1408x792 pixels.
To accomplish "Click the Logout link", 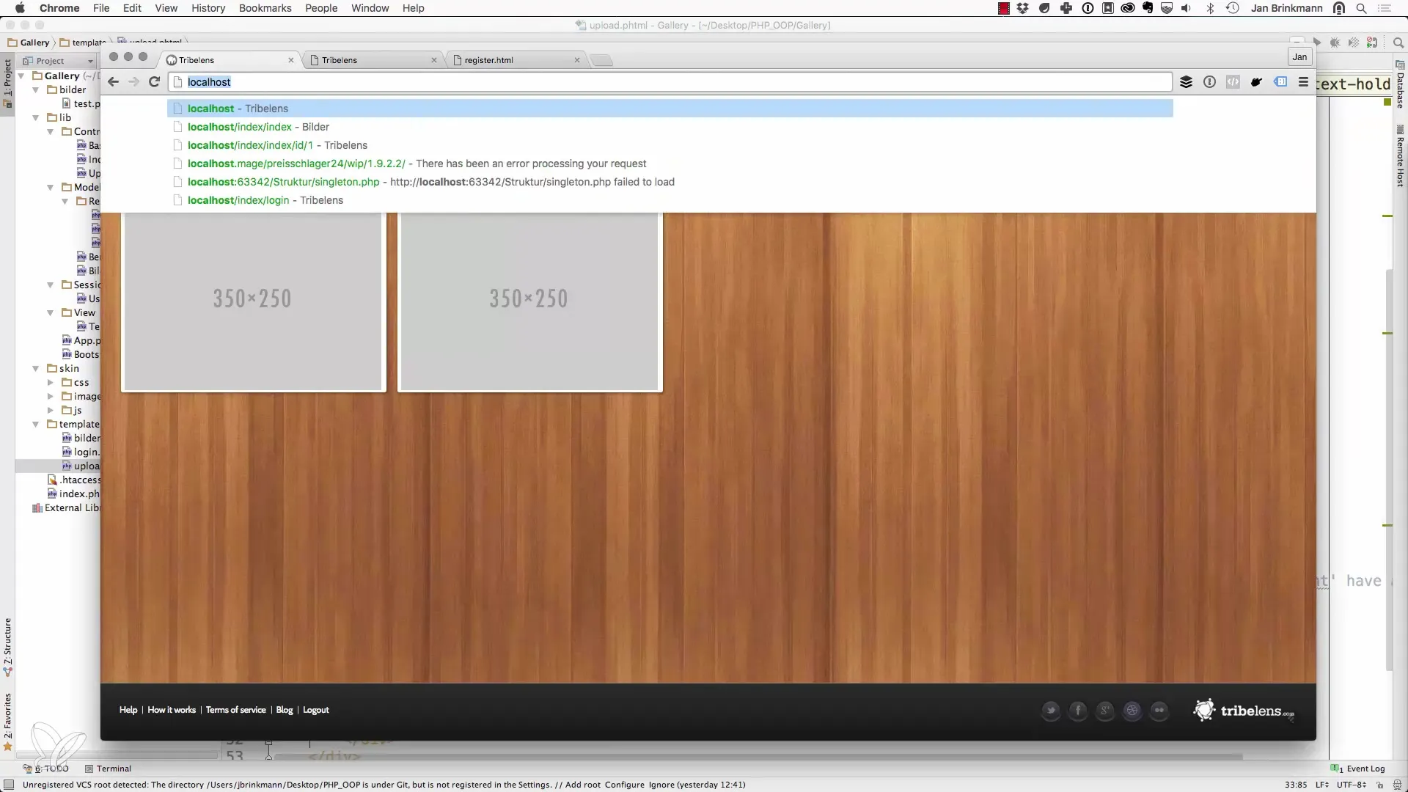I will (316, 710).
